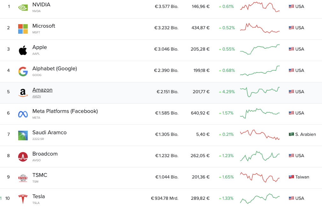
Task: Click the Broadcom red logo
Action: coord(23,157)
